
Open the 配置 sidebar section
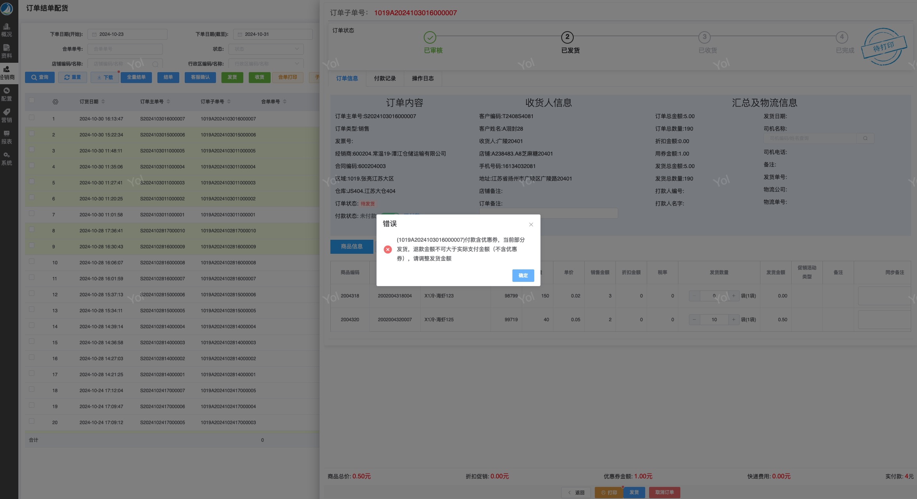(7, 94)
